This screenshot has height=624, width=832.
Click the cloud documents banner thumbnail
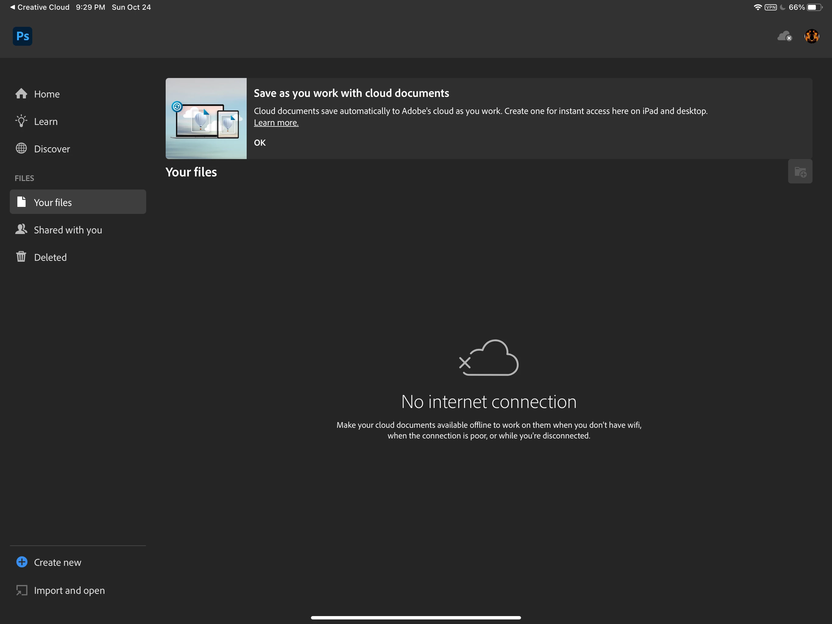click(x=206, y=119)
